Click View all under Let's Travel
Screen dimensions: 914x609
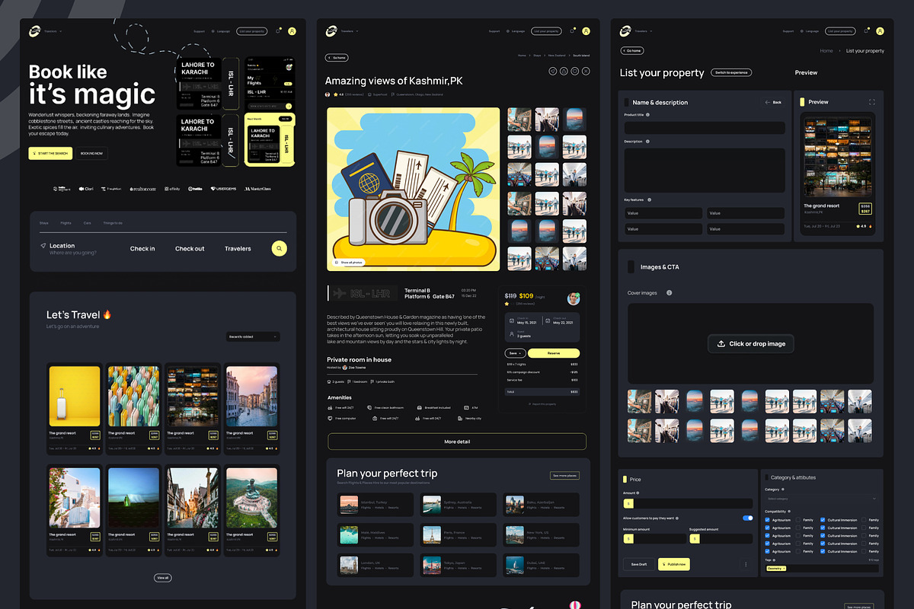162,578
